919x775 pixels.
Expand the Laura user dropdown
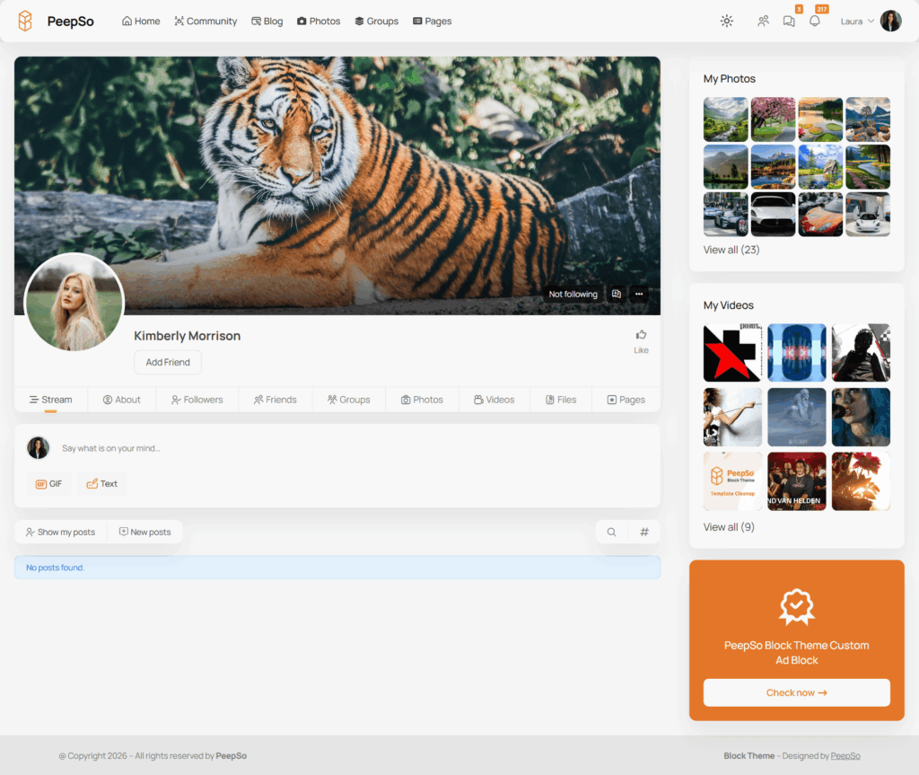[x=857, y=22]
